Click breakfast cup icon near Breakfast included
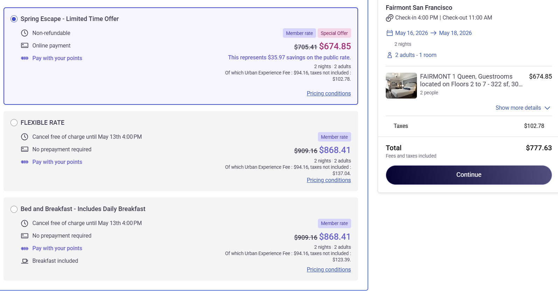Viewport: 558px width, 297px height. point(25,261)
